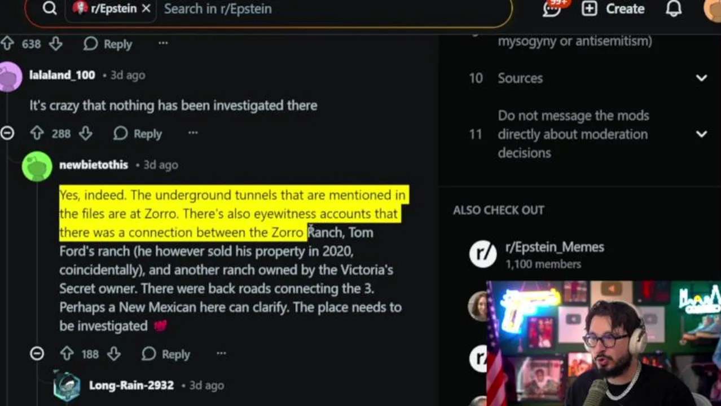
Task: Open more options under newbietothis comment
Action: [x=221, y=354]
